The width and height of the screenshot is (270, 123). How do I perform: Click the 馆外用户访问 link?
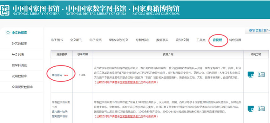pos(60,116)
